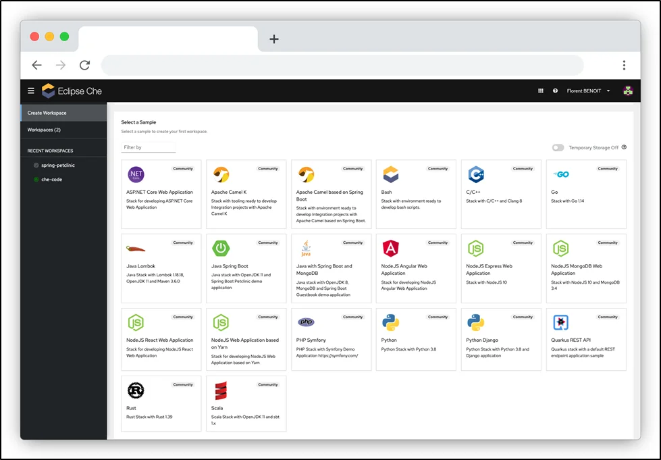661x460 pixels.
Task: Click the Python Django title
Action: tap(482, 340)
